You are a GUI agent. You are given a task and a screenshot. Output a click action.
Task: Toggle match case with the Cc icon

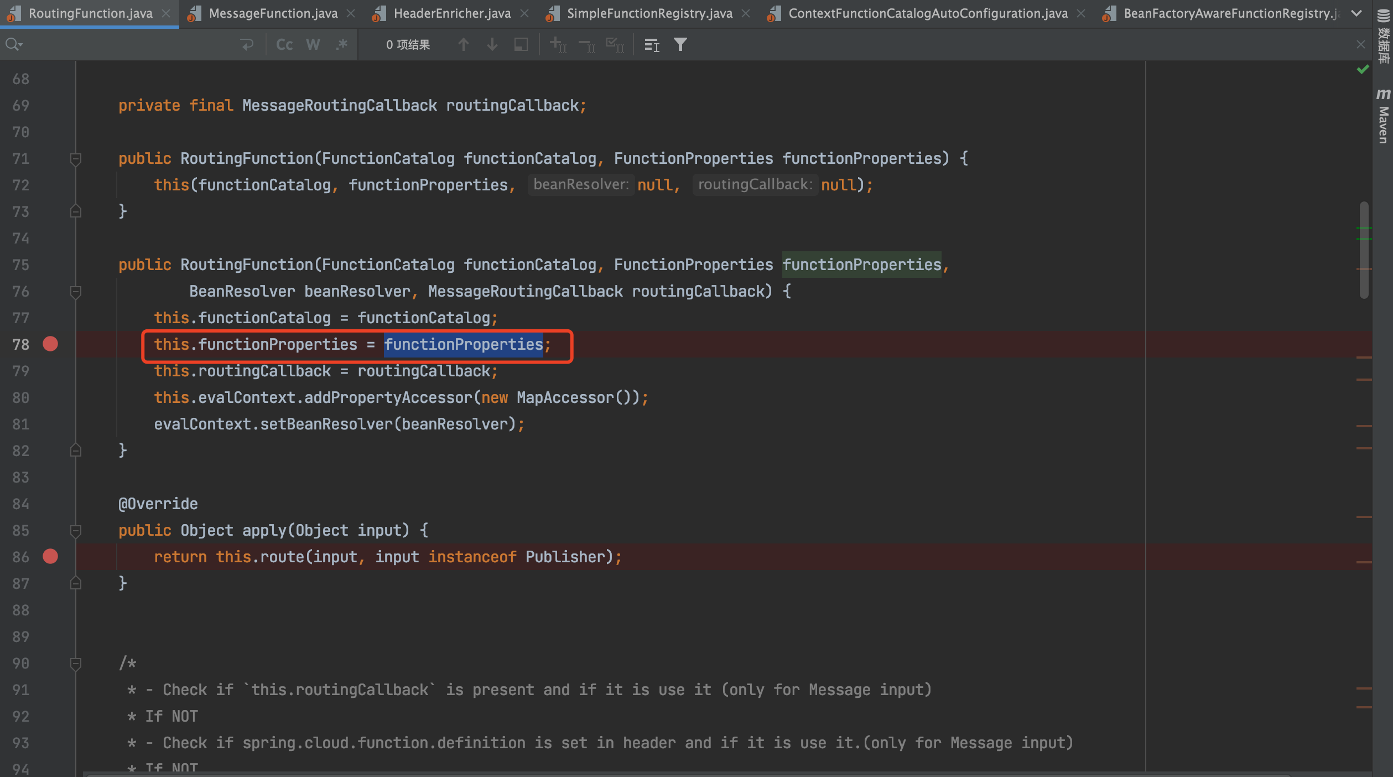point(284,44)
